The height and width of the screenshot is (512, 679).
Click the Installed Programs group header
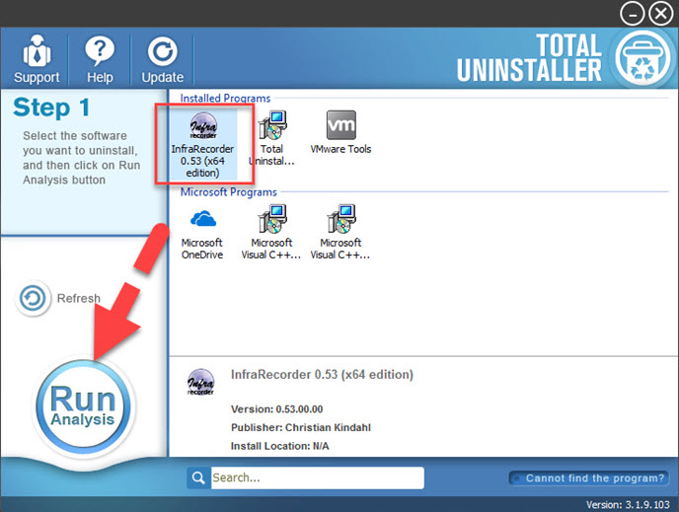tap(225, 99)
